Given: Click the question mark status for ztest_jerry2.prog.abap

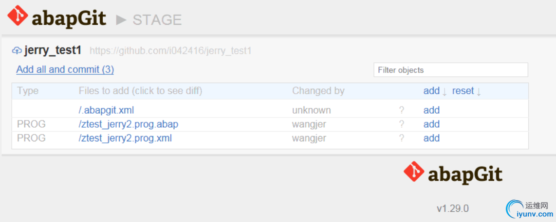Looking at the screenshot, I should [401, 124].
